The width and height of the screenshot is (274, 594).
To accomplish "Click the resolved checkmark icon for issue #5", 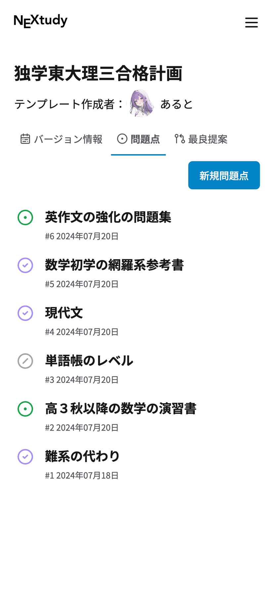I will [25, 265].
